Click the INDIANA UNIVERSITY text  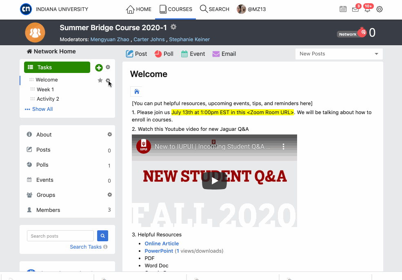coord(62,9)
